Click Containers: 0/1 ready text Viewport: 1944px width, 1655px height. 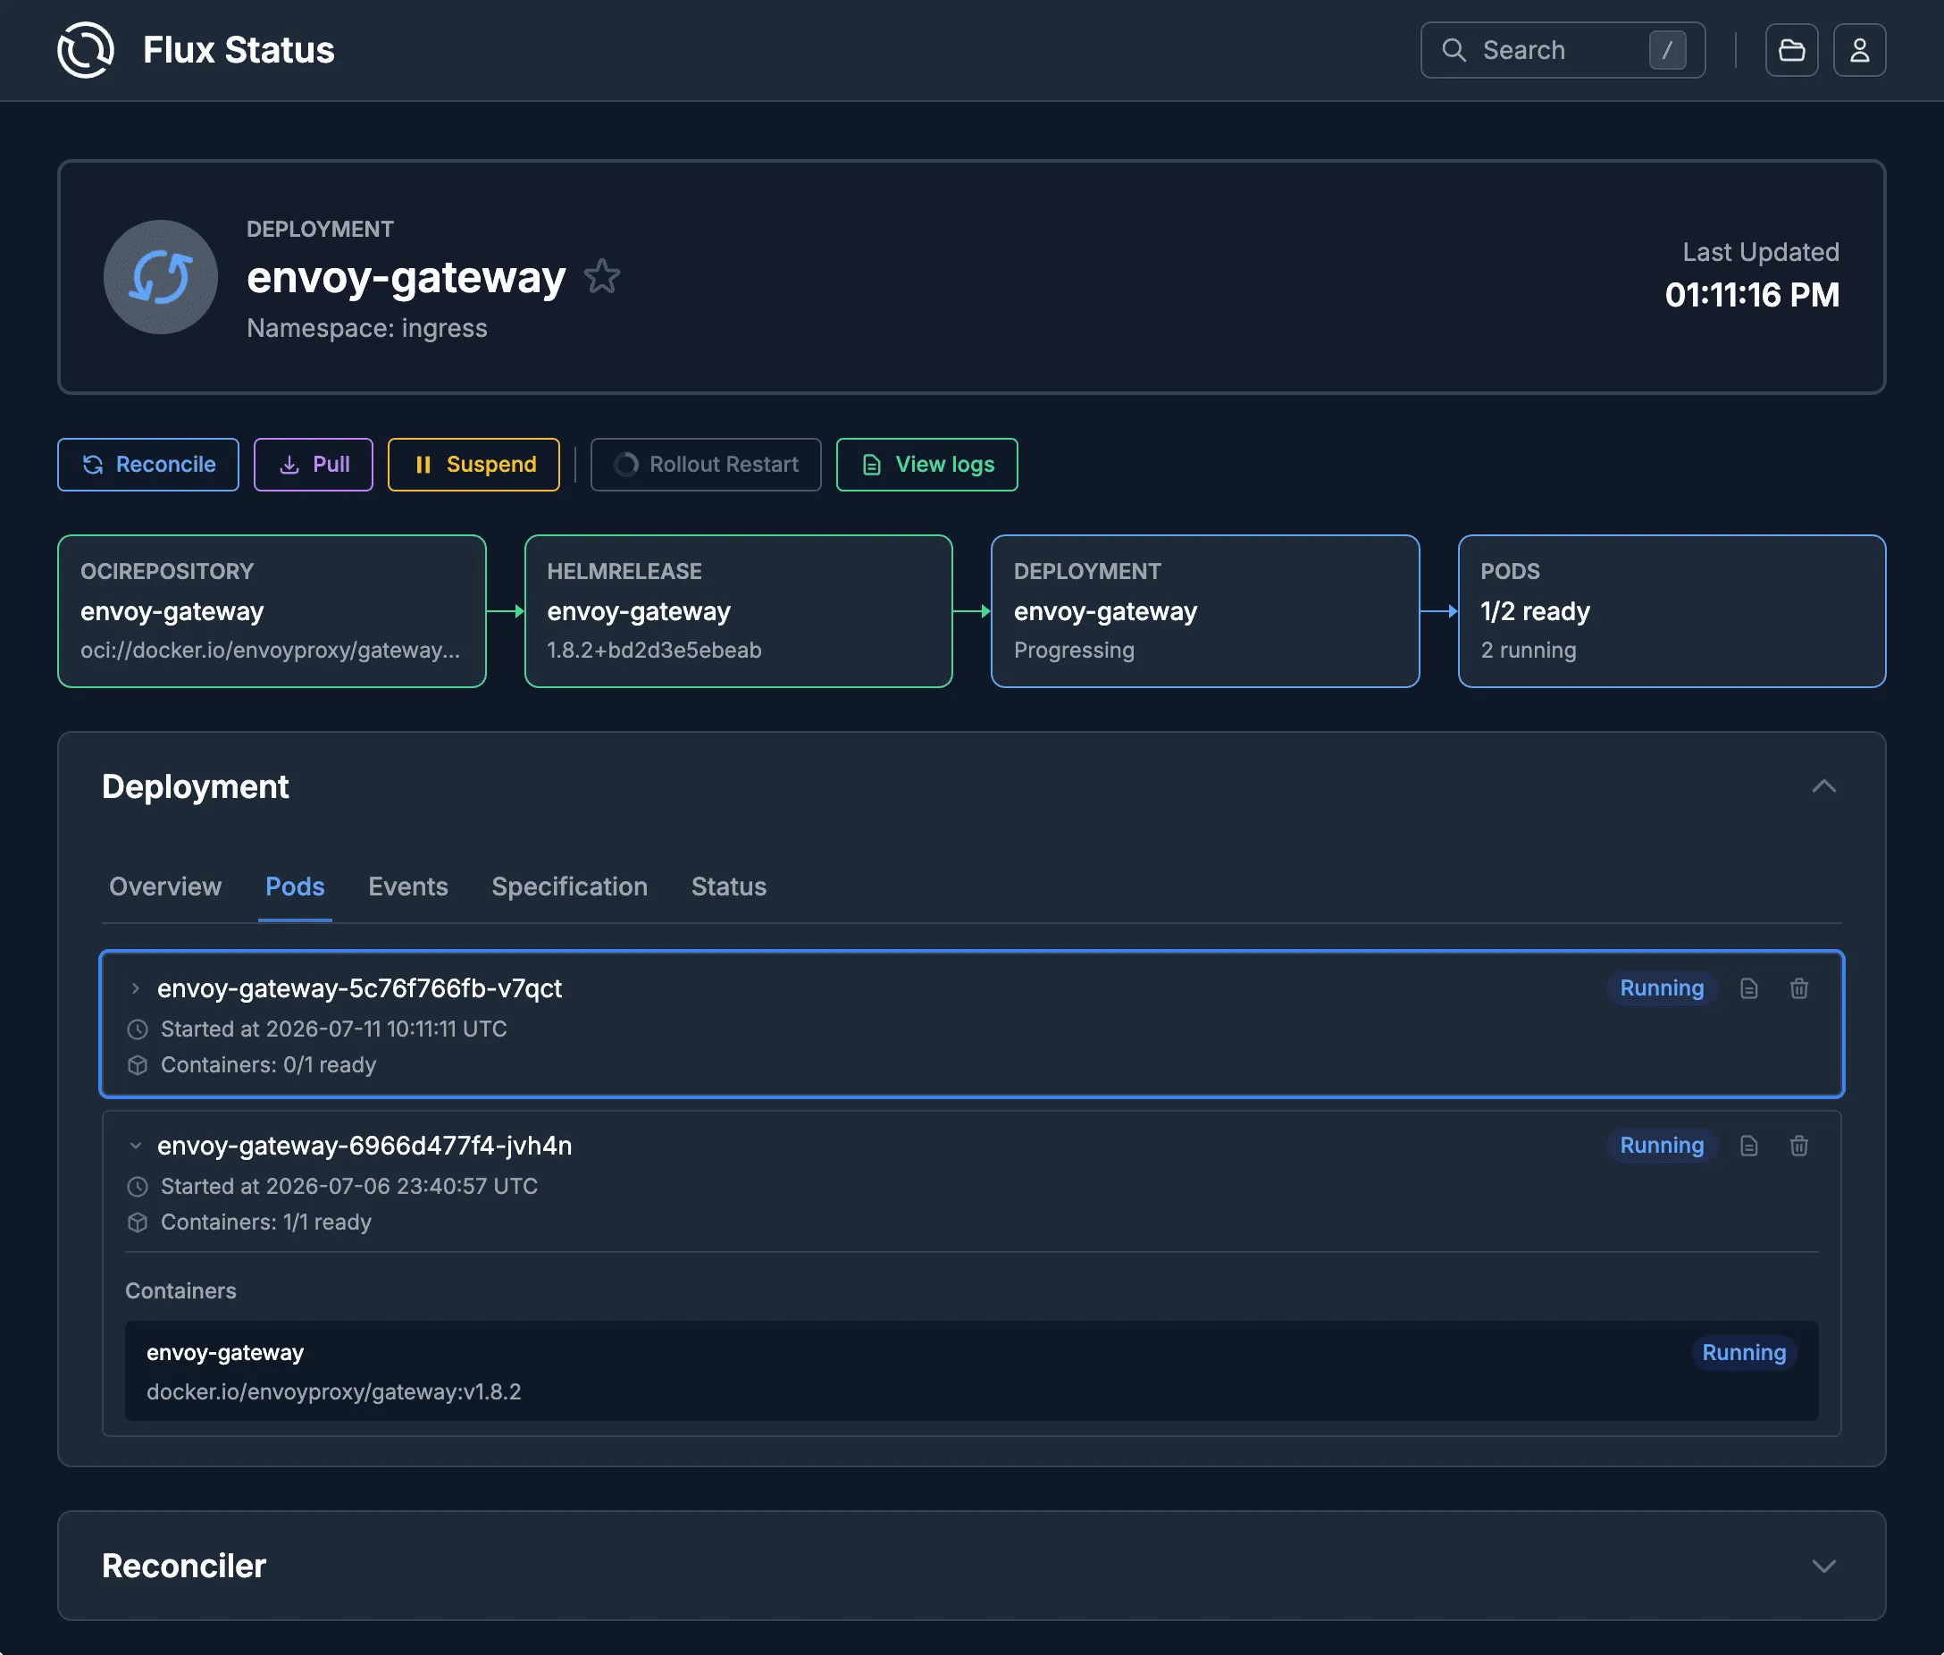(267, 1065)
